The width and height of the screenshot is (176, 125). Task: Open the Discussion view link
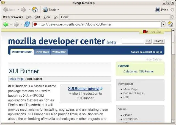click(130, 119)
